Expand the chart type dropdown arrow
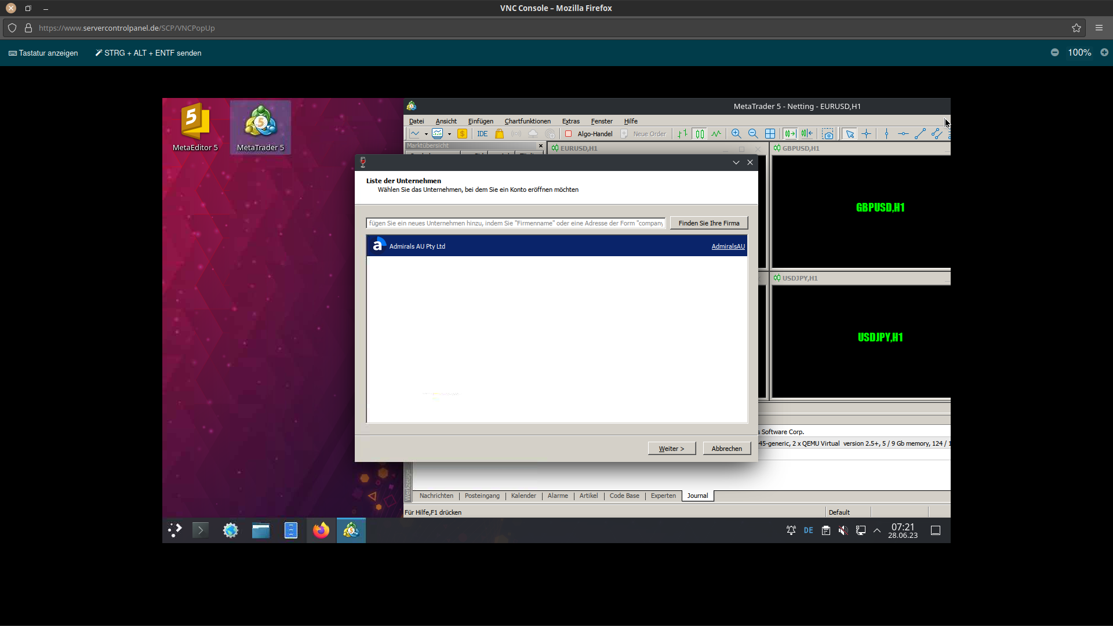This screenshot has width=1113, height=626. tap(426, 134)
